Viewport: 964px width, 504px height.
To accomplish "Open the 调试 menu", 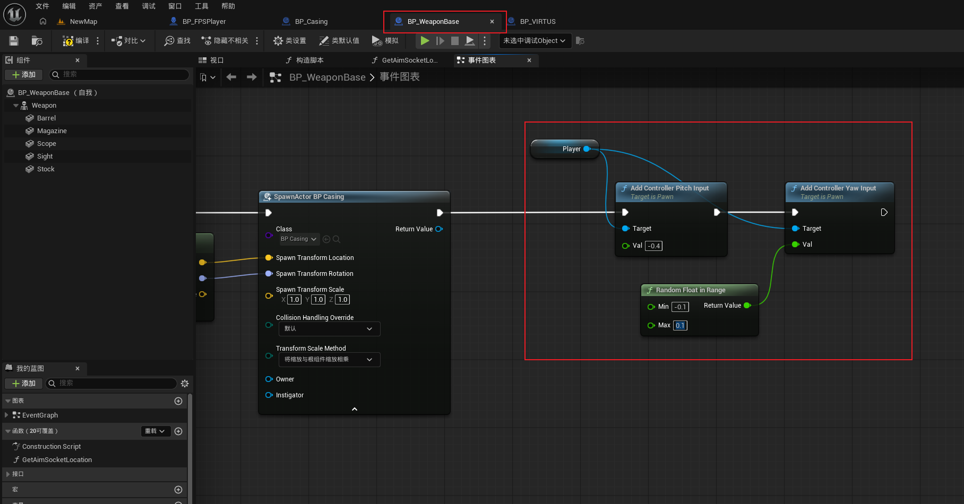I will coord(149,6).
